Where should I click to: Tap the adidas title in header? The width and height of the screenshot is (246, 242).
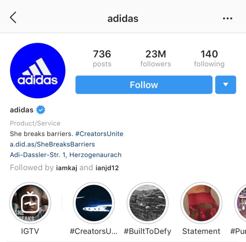tap(123, 19)
